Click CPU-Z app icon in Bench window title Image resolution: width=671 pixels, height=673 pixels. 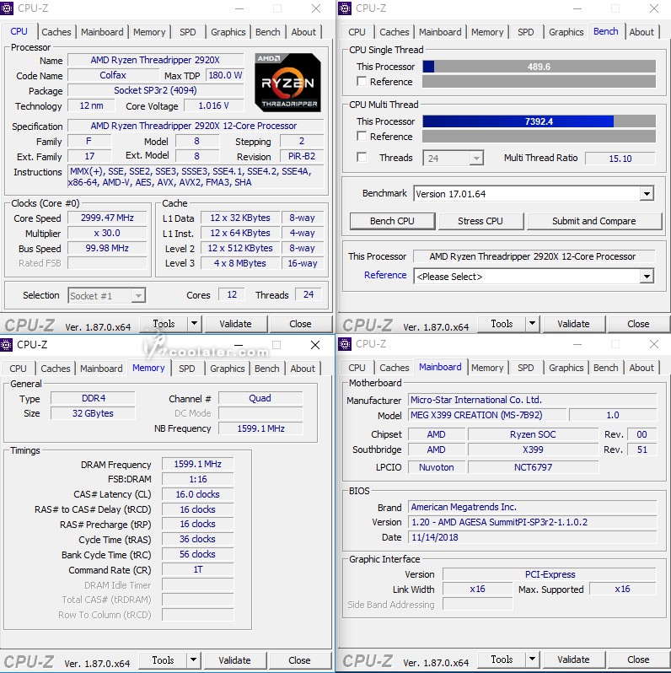point(345,8)
